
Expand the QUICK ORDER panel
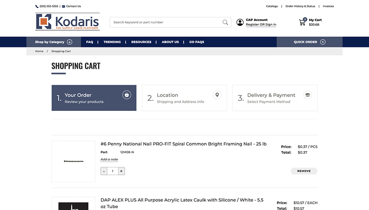point(310,42)
